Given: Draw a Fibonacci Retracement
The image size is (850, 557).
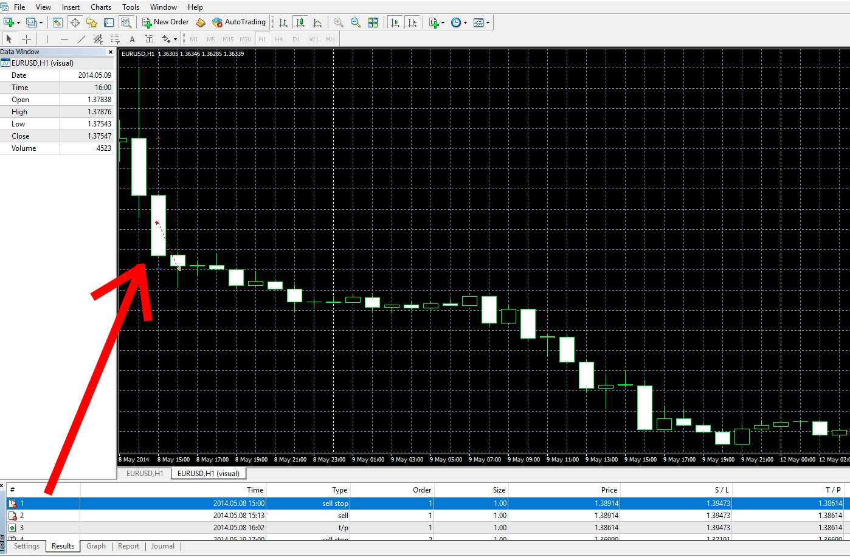Looking at the screenshot, I should click(115, 39).
